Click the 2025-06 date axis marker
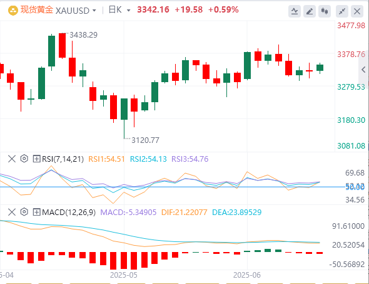The image size is (369, 284). 247,275
